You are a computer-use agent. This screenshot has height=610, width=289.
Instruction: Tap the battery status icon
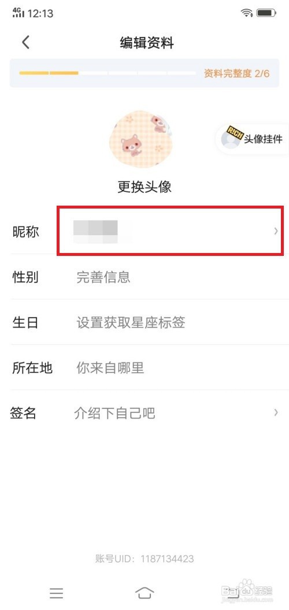[266, 13]
